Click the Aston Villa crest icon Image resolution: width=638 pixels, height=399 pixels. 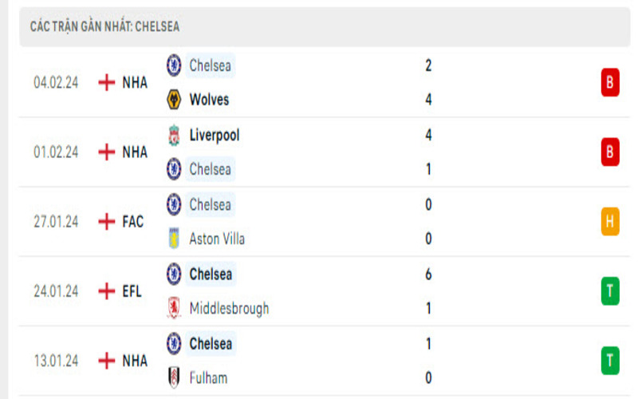click(173, 239)
